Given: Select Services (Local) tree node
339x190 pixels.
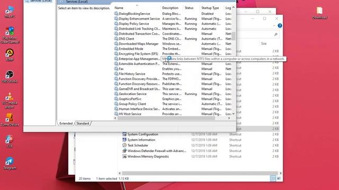Looking at the screenshot, I should 39,1.
